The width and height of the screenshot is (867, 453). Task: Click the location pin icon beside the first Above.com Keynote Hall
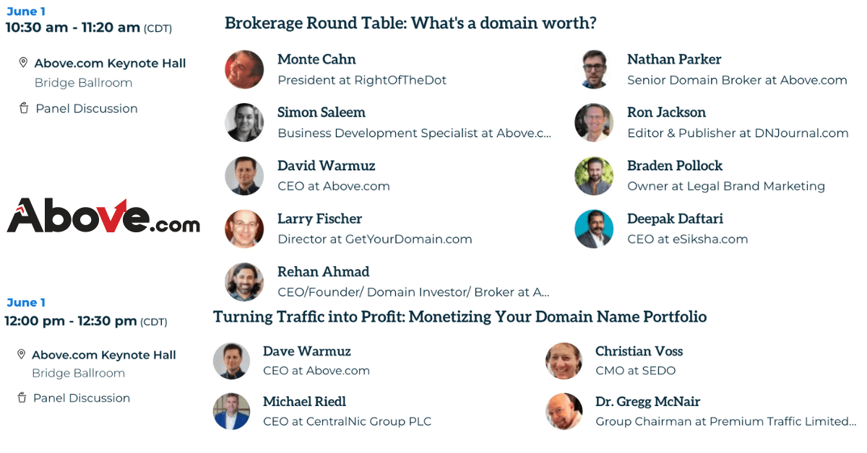23,63
